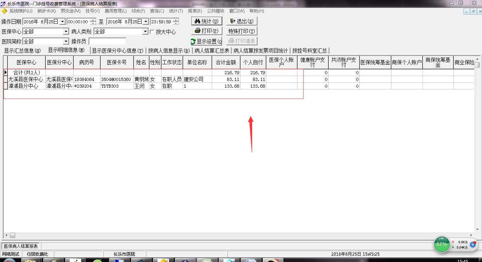Viewport: 482px width, 262px height.
Task: Click the grid horizontal scrollbar right arrow
Action: coord(471,235)
